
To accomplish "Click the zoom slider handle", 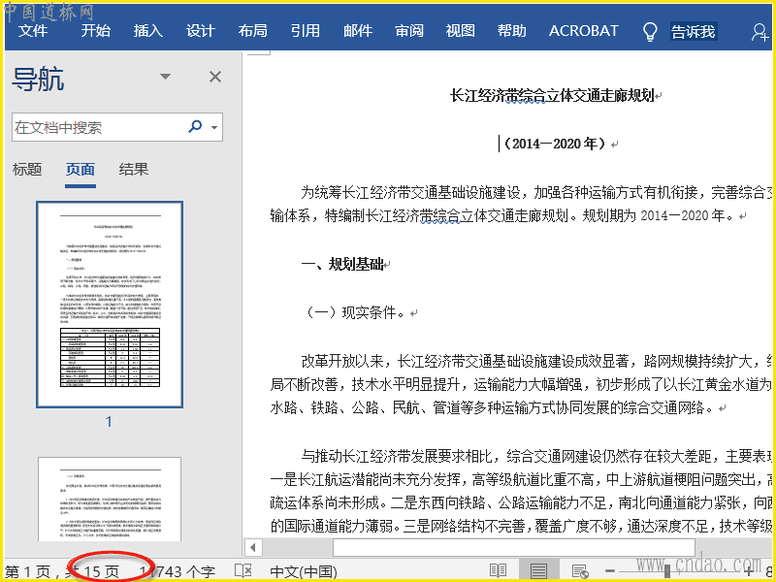I will pos(667,570).
